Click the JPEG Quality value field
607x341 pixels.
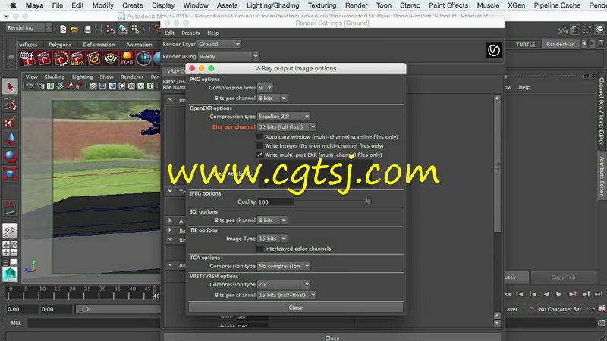pyautogui.click(x=275, y=202)
